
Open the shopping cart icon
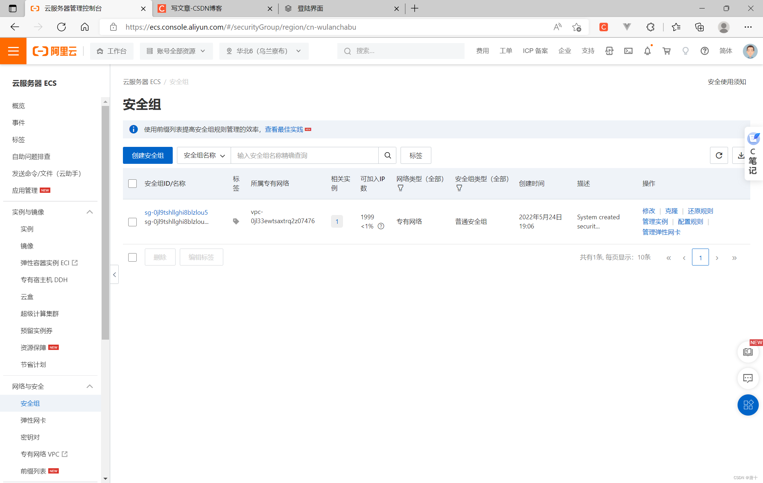(666, 51)
